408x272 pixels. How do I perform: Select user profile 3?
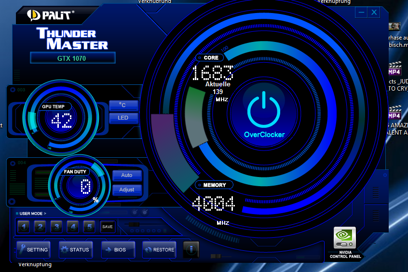56,227
